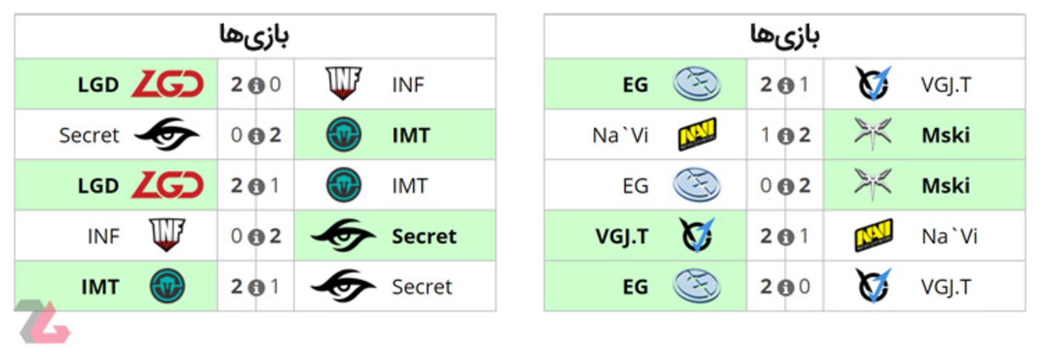Click the Na`Vi logo in the Na`Vi vs Mski row
The image size is (1043, 352).
click(x=697, y=134)
